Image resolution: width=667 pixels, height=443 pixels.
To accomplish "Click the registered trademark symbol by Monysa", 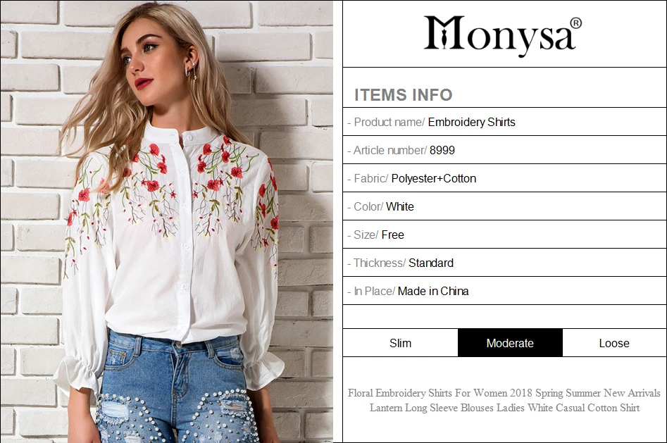I will 575,23.
